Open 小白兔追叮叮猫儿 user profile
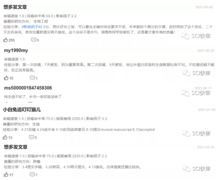 (x=22, y=110)
